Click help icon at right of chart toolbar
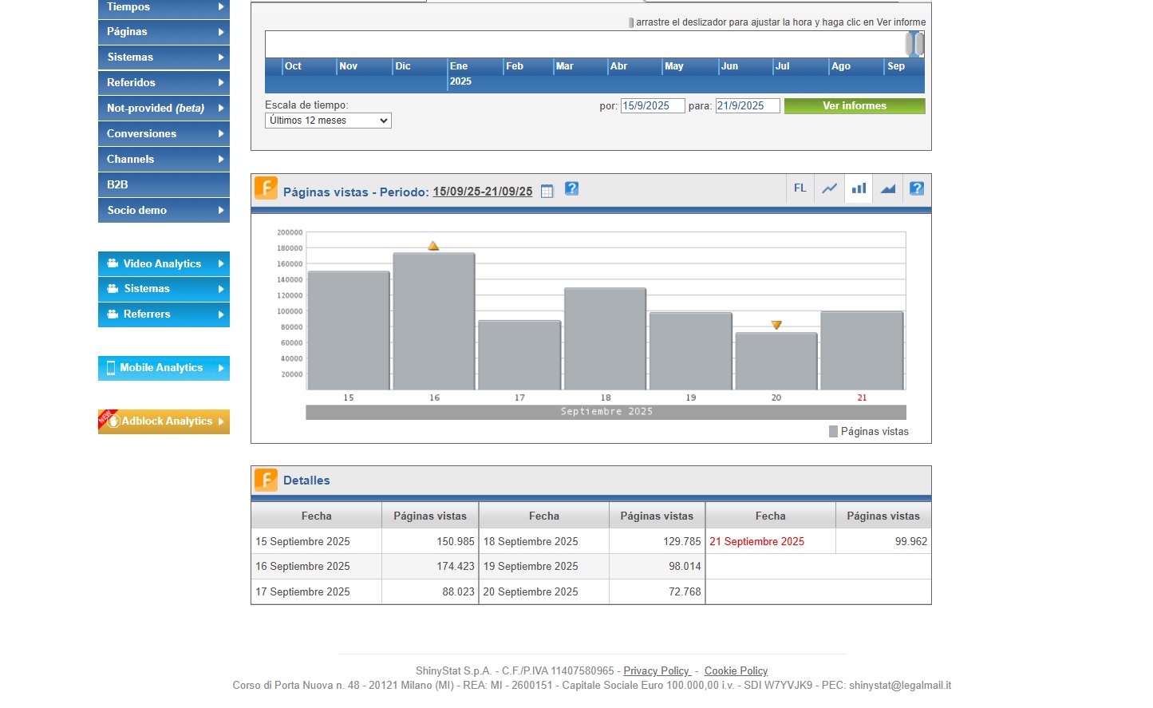The width and height of the screenshot is (1153, 708). pyautogui.click(x=917, y=189)
